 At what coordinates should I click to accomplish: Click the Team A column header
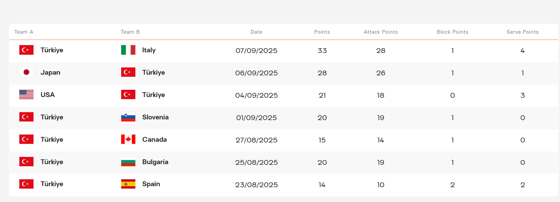[24, 32]
